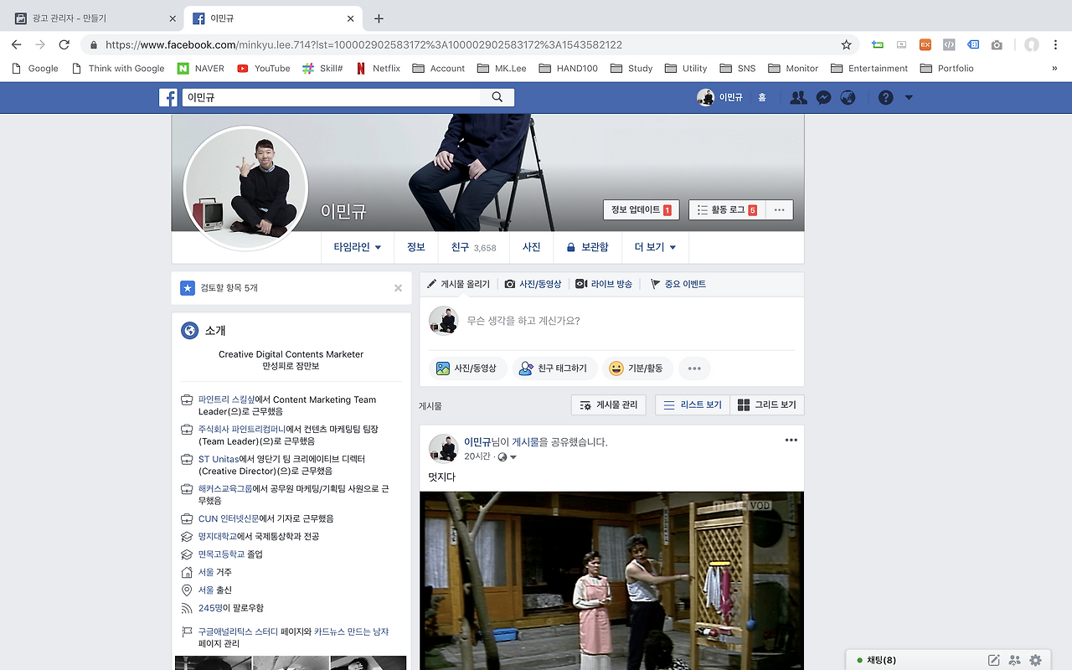Switch posts to 리스트 보기 view
Viewport: 1072px width, 670px height.
(693, 405)
